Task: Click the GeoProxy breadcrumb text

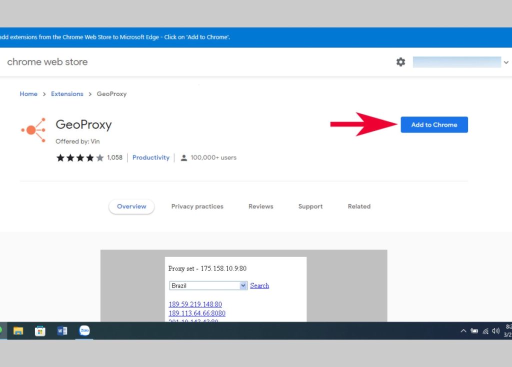Action: point(111,94)
